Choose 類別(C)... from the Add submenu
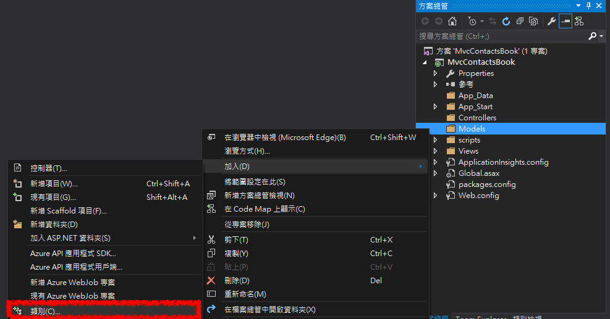This screenshot has height=319, width=610. [45, 311]
